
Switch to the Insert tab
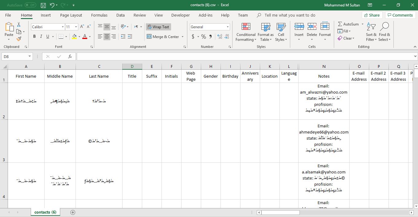point(46,15)
